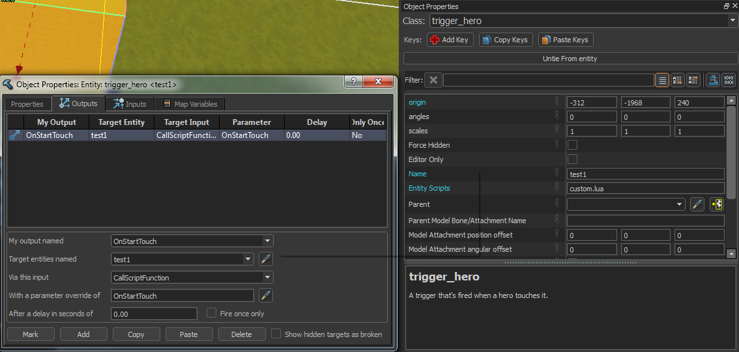The height and width of the screenshot is (352, 739).
Task: Toggle the binary raw values view icon
Action: tap(729, 80)
